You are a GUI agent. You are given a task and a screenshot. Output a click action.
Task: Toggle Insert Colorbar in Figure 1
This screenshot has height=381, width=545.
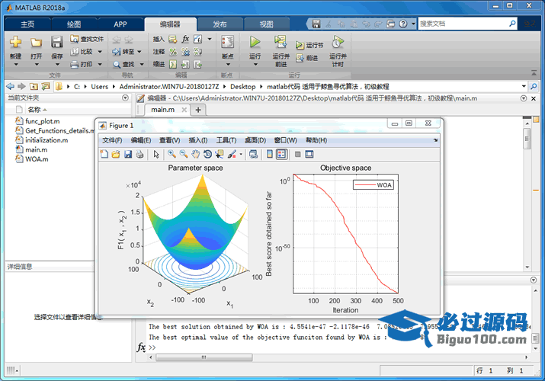click(269, 154)
